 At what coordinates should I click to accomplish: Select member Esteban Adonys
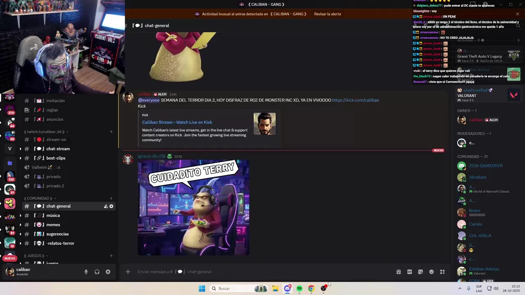pos(488,271)
